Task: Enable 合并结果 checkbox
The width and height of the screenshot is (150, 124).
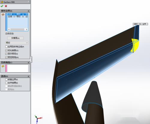Action: point(6,83)
